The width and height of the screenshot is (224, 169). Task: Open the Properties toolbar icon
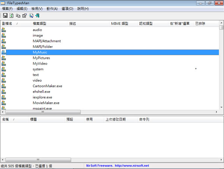[24, 15]
